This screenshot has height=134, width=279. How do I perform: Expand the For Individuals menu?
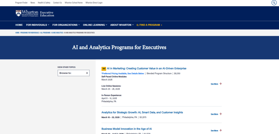point(38,25)
